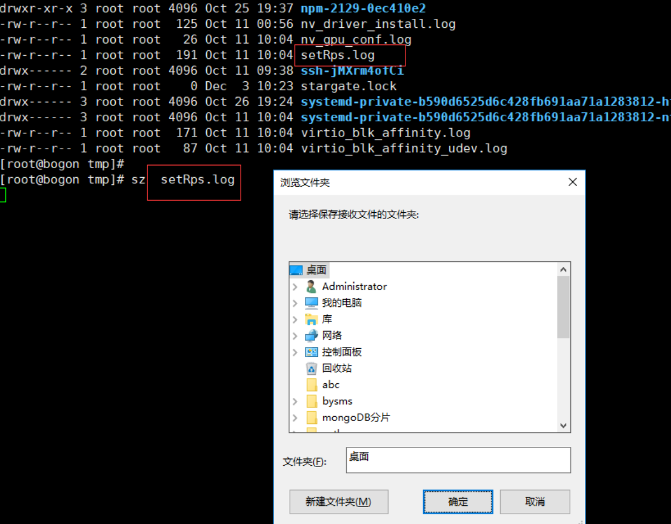671x524 pixels.
Task: Expand the Administrator tree node
Action: tap(295, 287)
